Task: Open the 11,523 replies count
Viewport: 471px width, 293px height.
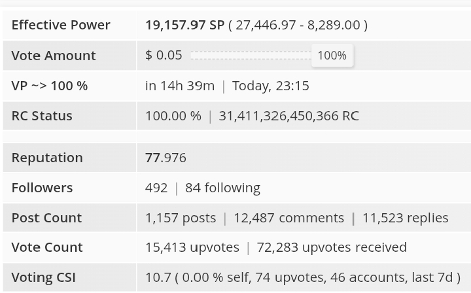Action: point(405,218)
